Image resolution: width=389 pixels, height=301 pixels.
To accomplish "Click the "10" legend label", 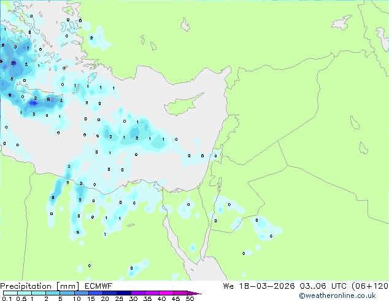I will (x=77, y=299).
